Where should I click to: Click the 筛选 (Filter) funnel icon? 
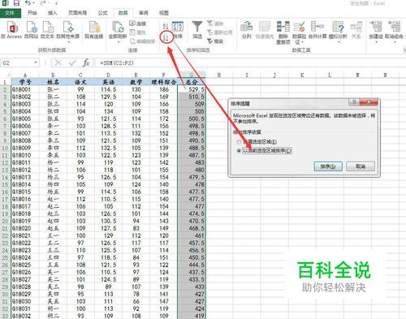pyautogui.click(x=197, y=27)
